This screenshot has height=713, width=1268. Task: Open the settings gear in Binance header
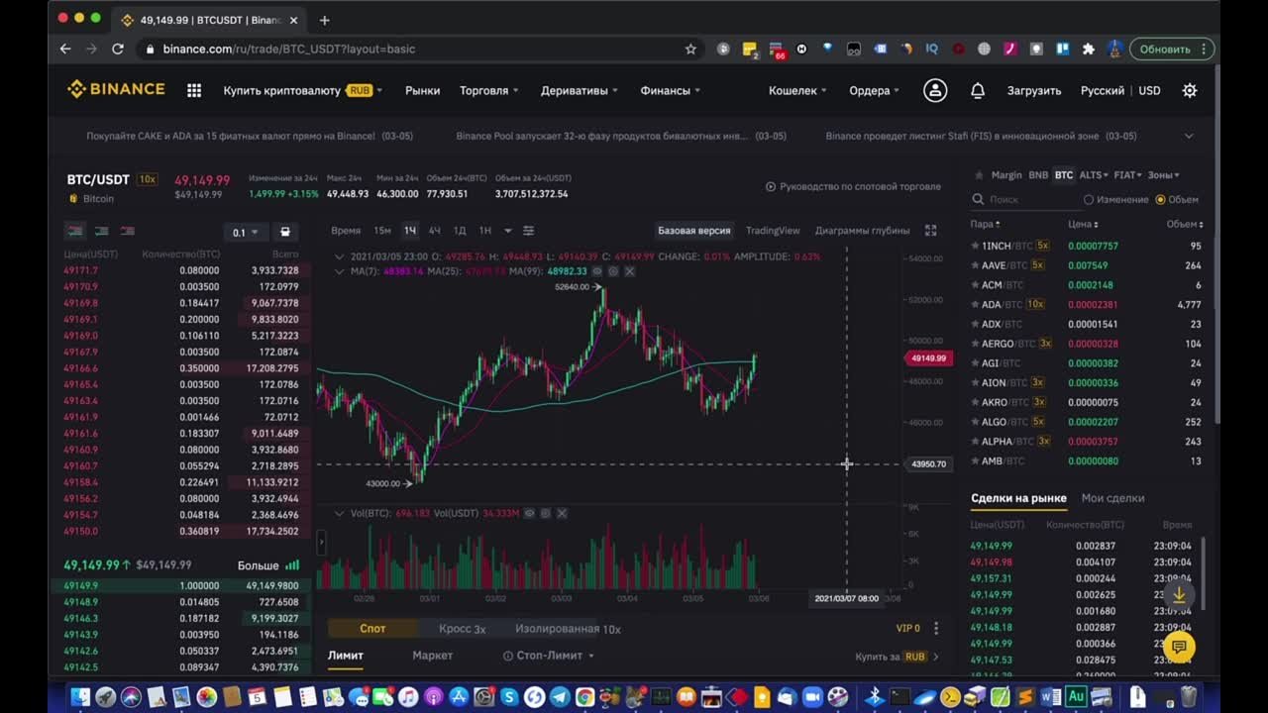tap(1190, 90)
